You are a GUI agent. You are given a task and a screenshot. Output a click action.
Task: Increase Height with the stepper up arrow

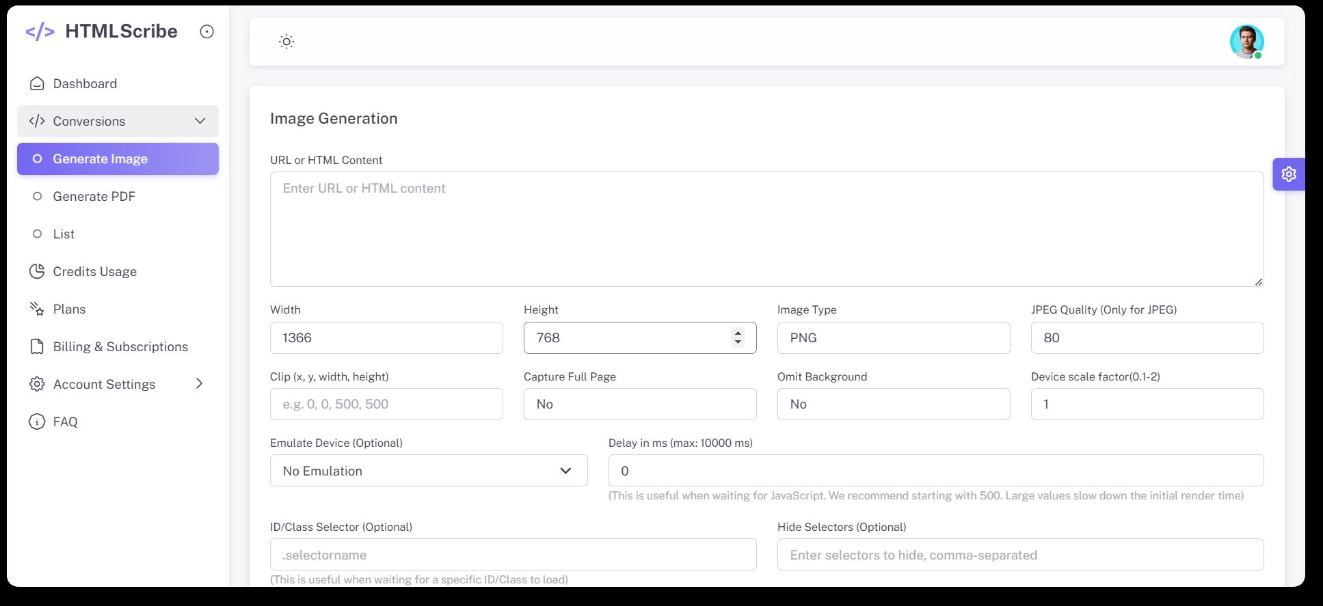tap(738, 333)
